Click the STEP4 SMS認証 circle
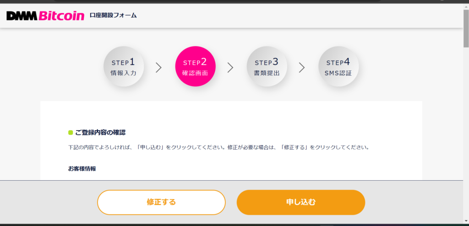469x226 pixels. pyautogui.click(x=338, y=66)
